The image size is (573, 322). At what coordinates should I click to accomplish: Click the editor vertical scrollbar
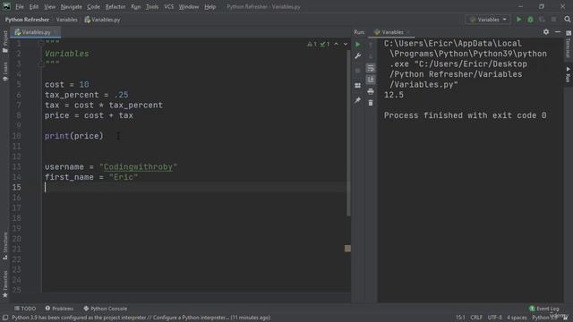348,132
